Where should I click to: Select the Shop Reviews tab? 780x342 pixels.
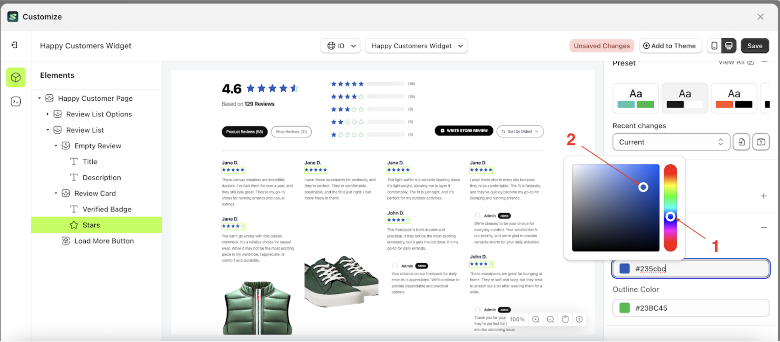291,132
